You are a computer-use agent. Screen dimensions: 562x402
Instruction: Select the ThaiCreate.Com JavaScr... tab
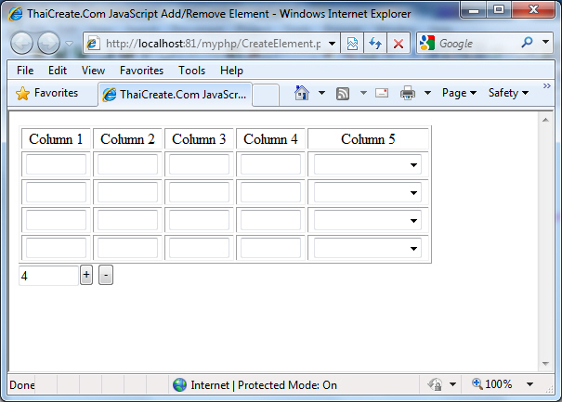pos(175,95)
